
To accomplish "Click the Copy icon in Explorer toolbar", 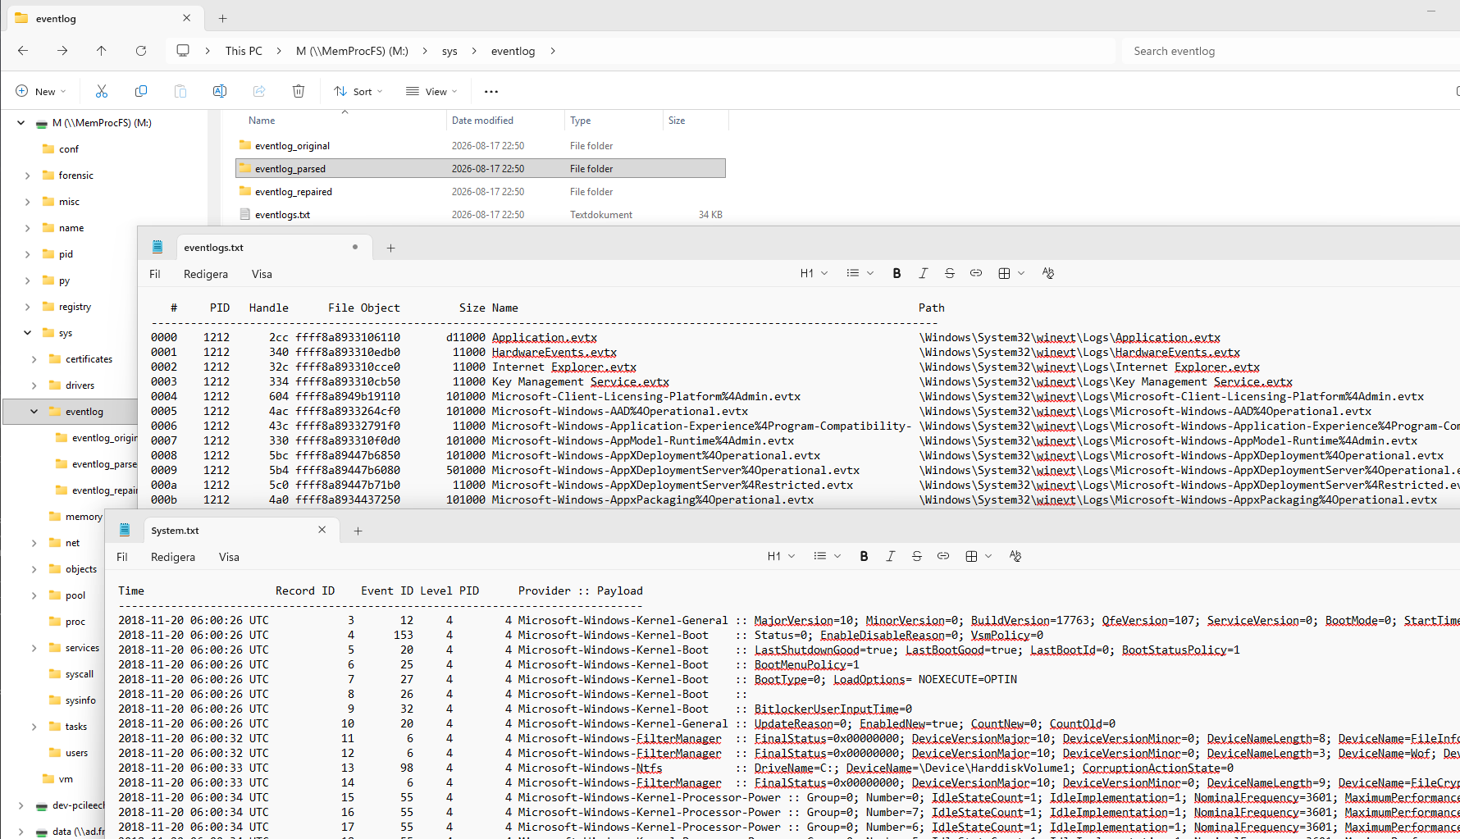I will pos(141,91).
